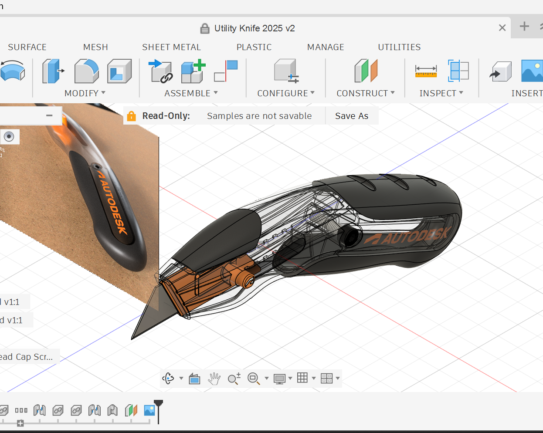This screenshot has height=433, width=543.
Task: Open the Display Settings dropdown arrow
Action: click(x=290, y=379)
